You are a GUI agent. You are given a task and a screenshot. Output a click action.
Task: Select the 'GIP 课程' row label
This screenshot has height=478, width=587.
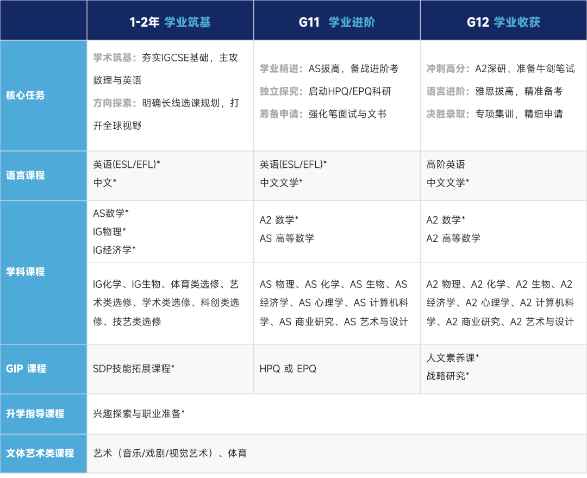(26, 369)
